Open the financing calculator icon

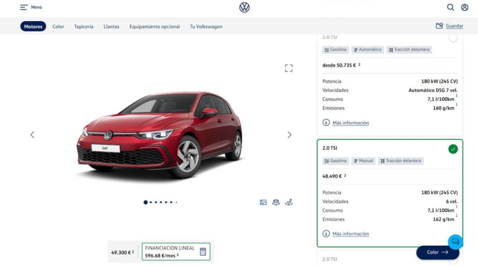coord(203,252)
